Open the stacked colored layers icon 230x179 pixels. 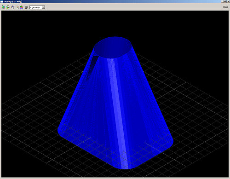tap(22, 7)
